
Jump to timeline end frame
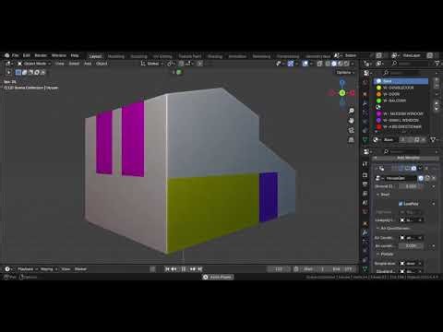[x=199, y=269]
